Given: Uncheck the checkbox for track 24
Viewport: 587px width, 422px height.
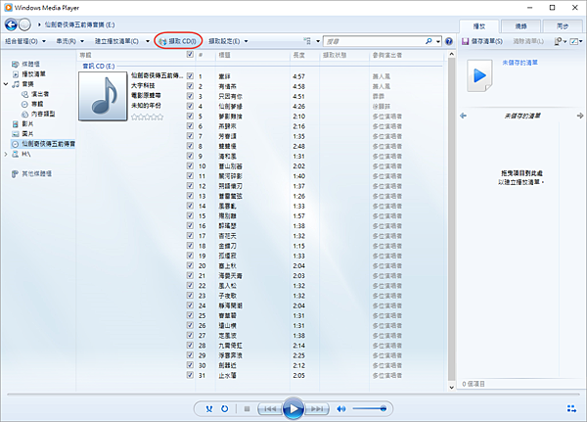Looking at the screenshot, I should (190, 305).
